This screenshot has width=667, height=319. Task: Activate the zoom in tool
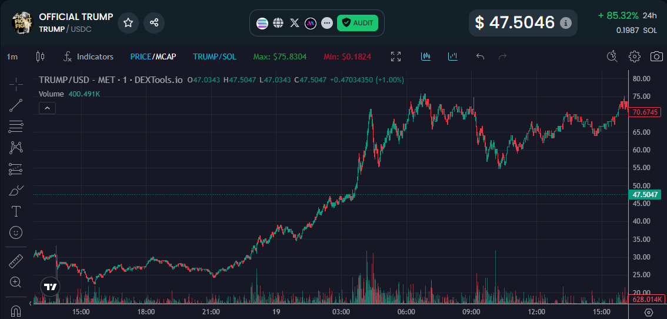tap(16, 282)
